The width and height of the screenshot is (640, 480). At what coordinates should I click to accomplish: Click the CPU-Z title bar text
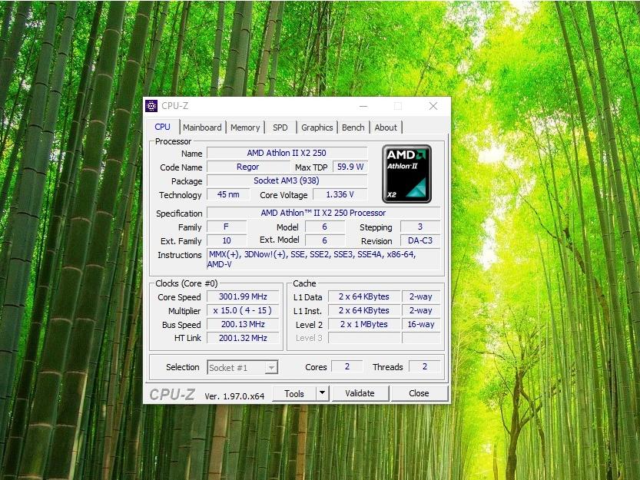[174, 106]
